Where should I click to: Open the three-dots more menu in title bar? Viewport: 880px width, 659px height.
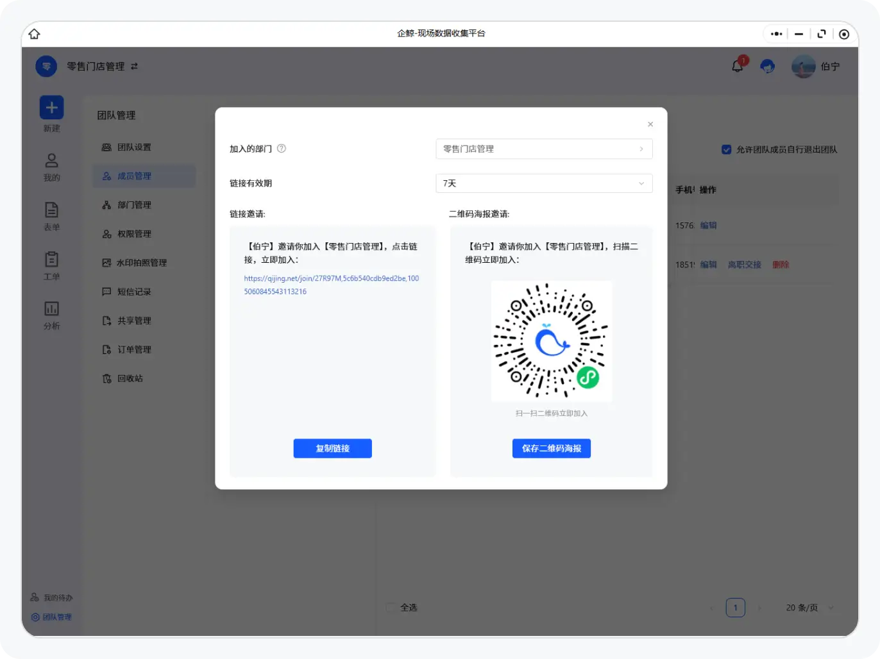[x=777, y=34]
